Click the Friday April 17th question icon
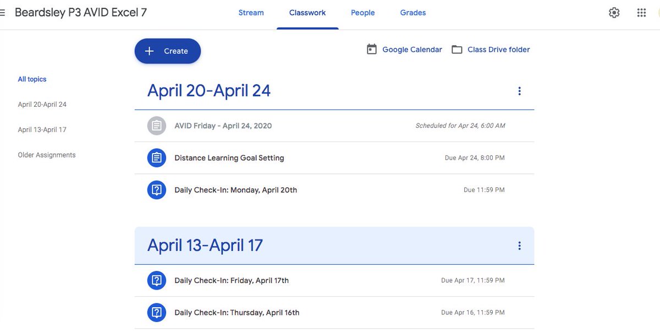Viewport: 660px width, 332px height. (x=157, y=280)
